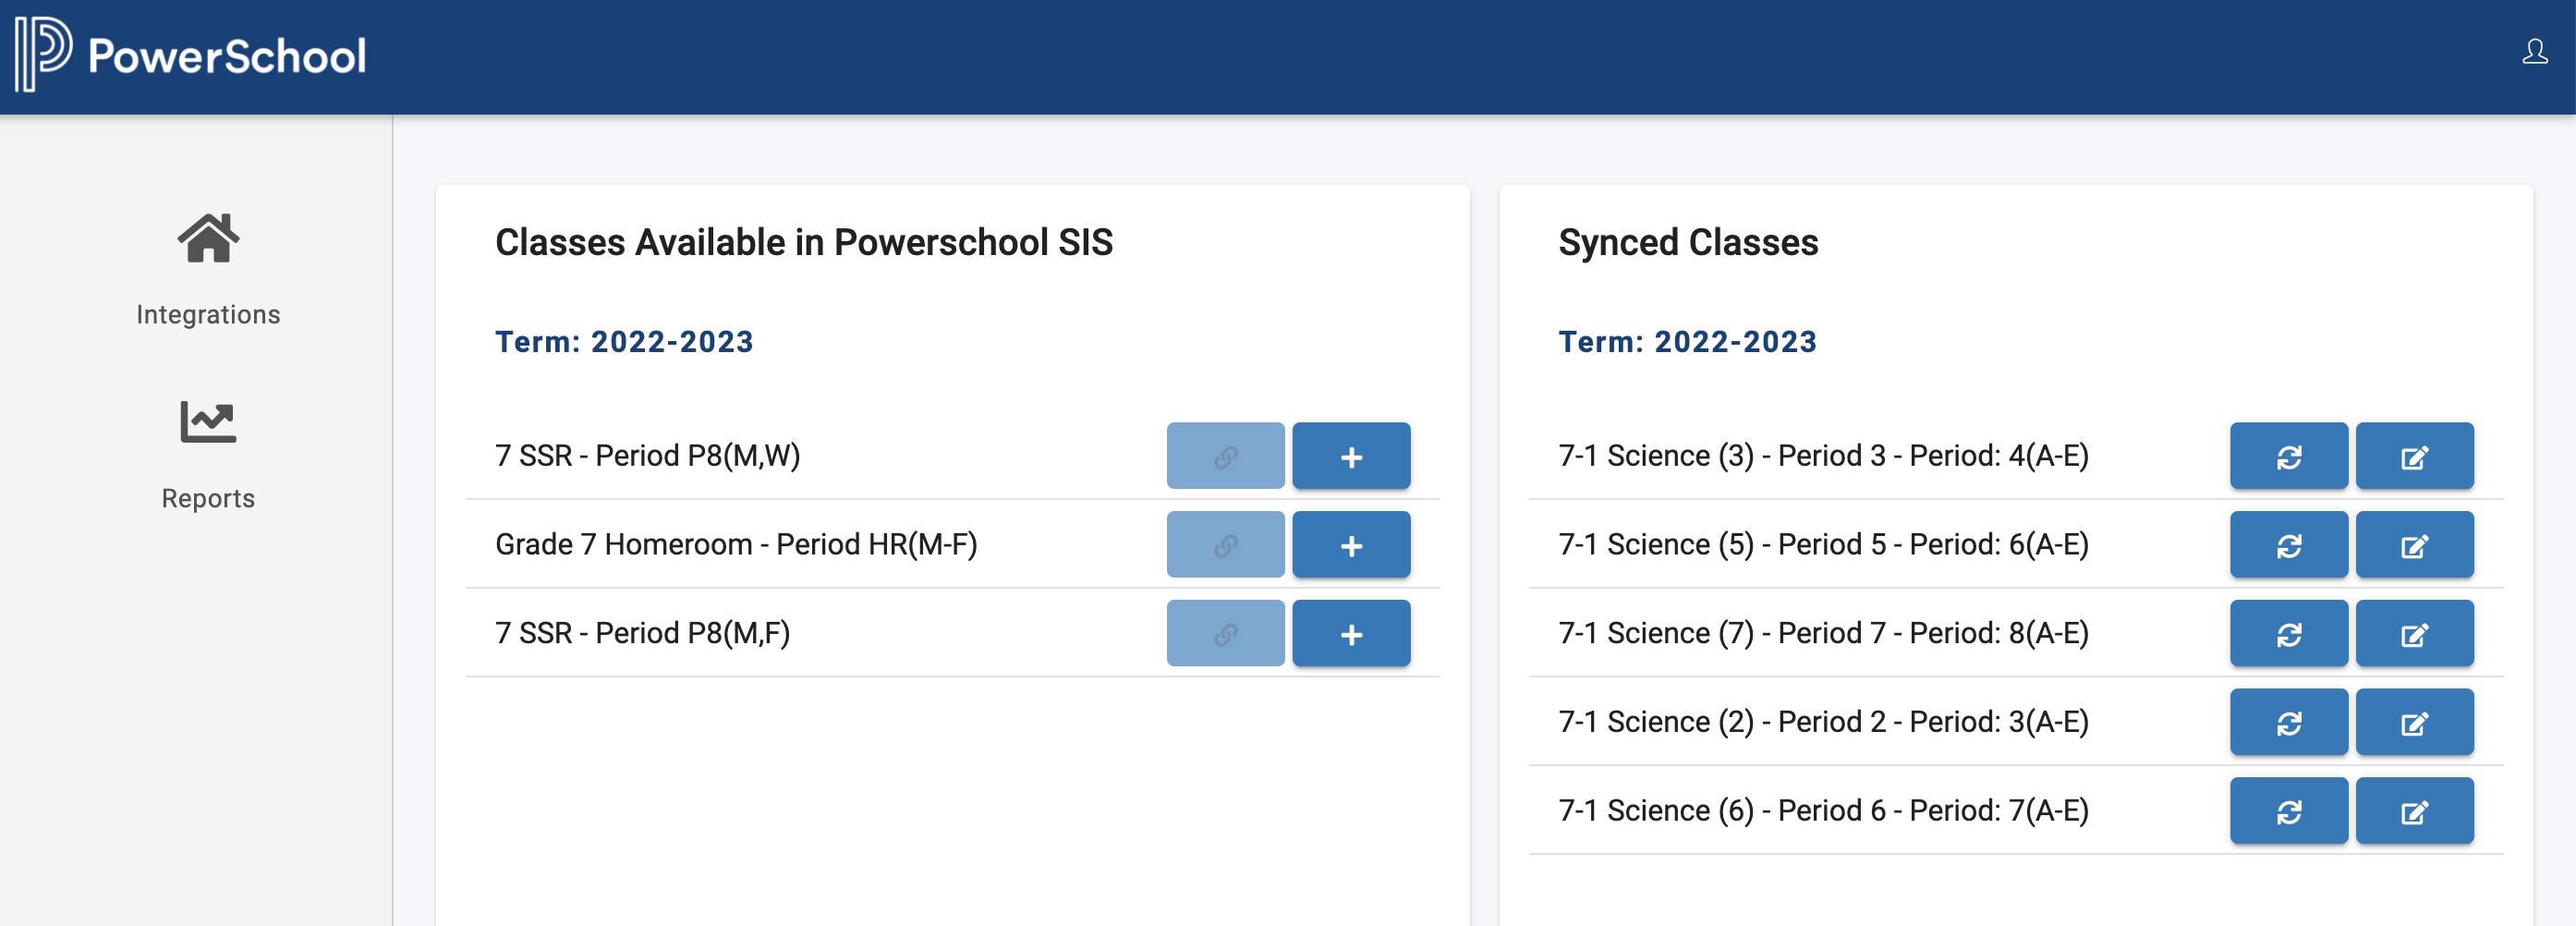The height and width of the screenshot is (926, 2576).
Task: Click the user account icon top right
Action: [x=2537, y=53]
